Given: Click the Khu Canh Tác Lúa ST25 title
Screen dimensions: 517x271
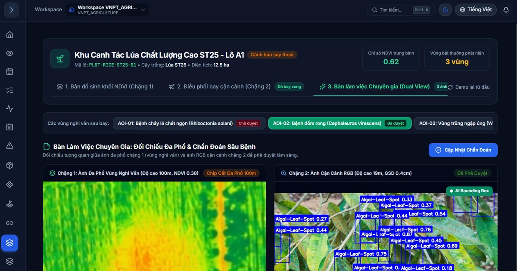Looking at the screenshot, I should tap(159, 55).
